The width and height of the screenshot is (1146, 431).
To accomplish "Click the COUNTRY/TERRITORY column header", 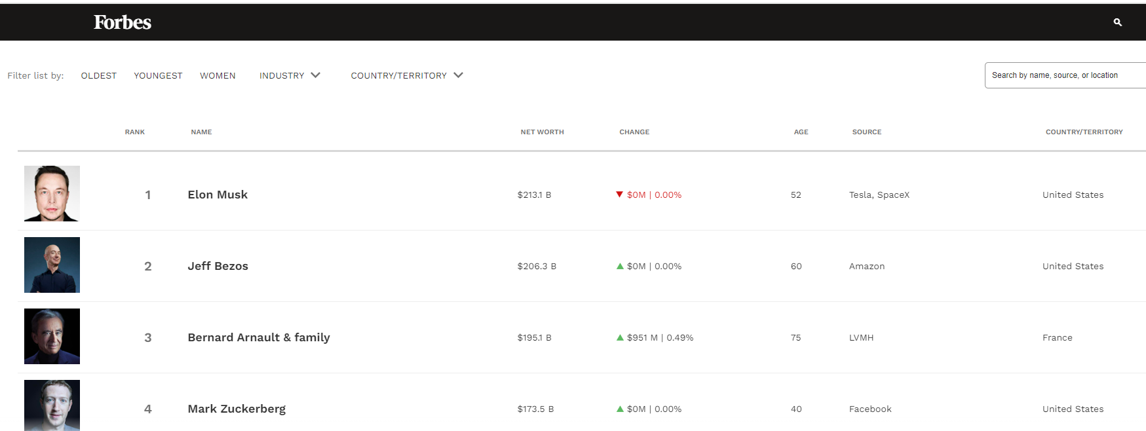I will pos(1084,132).
